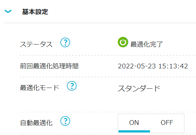Click the date portion 2022-05-23
Image resolution: width=196 pixels, height=135 pixels.
[137, 66]
